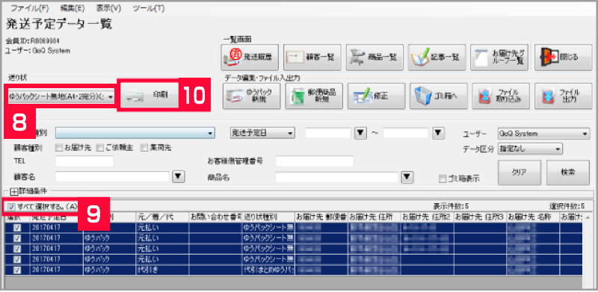Open the 発送予定日 date type dropdown
Image resolution: width=598 pixels, height=292 pixels.
[262, 134]
